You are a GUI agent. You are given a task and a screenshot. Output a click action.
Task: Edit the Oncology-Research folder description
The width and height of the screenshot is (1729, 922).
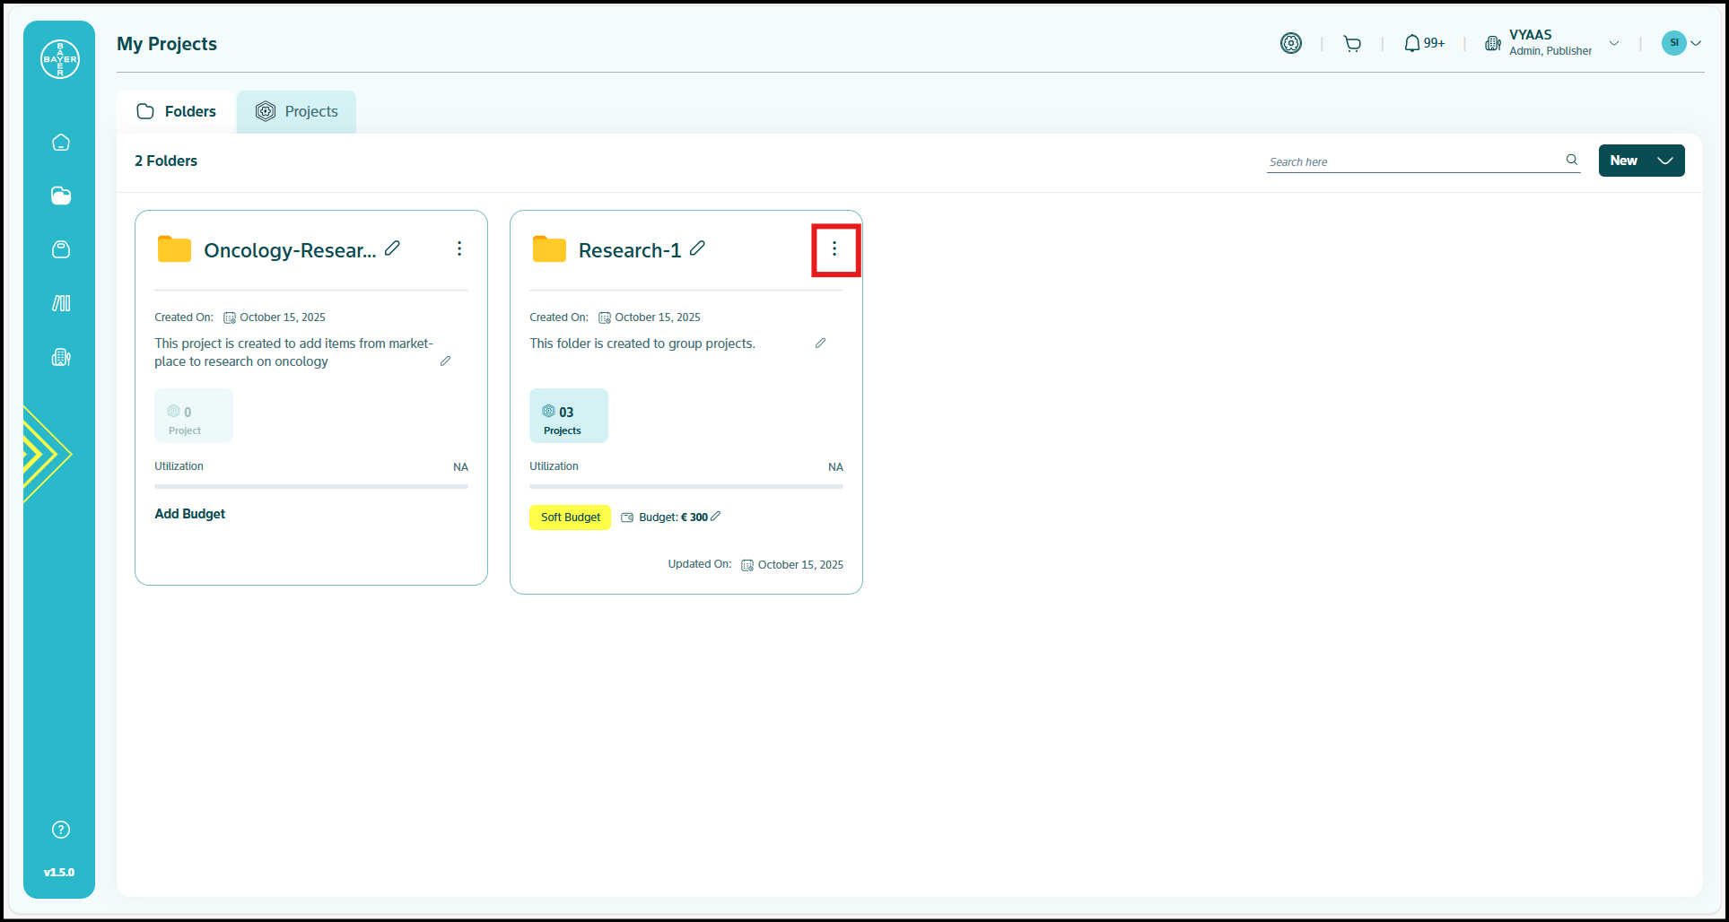pos(445,361)
